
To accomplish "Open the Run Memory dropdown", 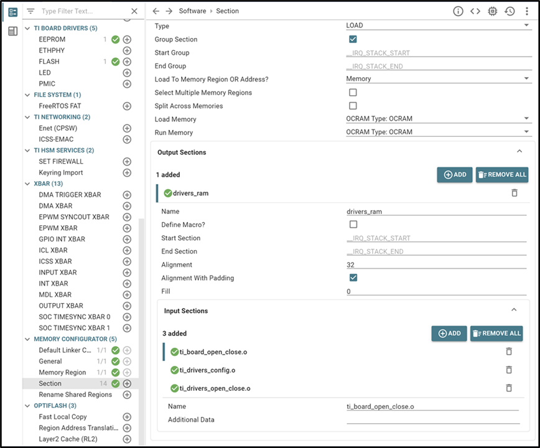I will click(x=439, y=133).
